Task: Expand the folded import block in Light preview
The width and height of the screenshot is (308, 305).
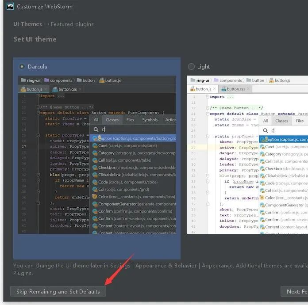Action: coord(208,97)
